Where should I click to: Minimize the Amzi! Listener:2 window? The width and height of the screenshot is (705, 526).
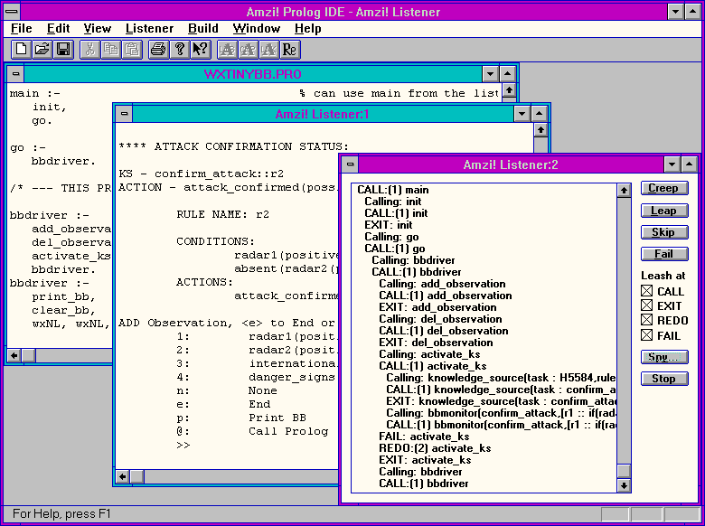tap(672, 164)
